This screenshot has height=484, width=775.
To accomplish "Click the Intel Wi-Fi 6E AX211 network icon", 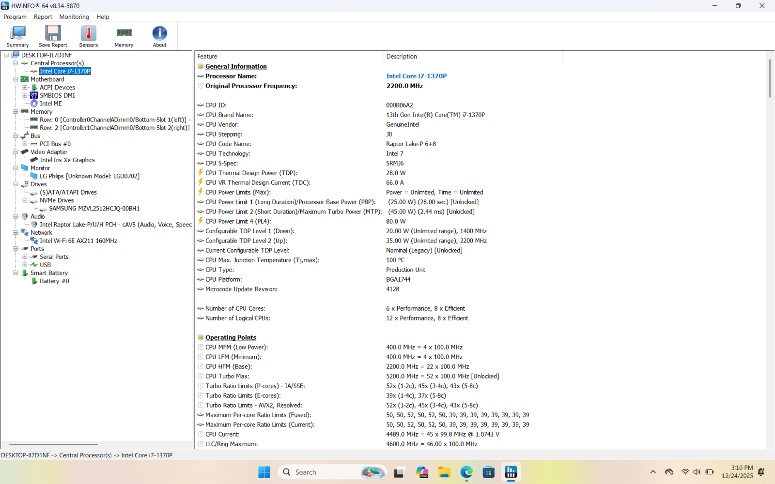I will 34,241.
